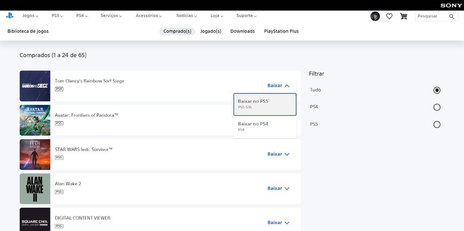Click the Avatar Frontiers of Pandora cover thumbnail
Image resolution: width=464 pixels, height=231 pixels.
35,120
